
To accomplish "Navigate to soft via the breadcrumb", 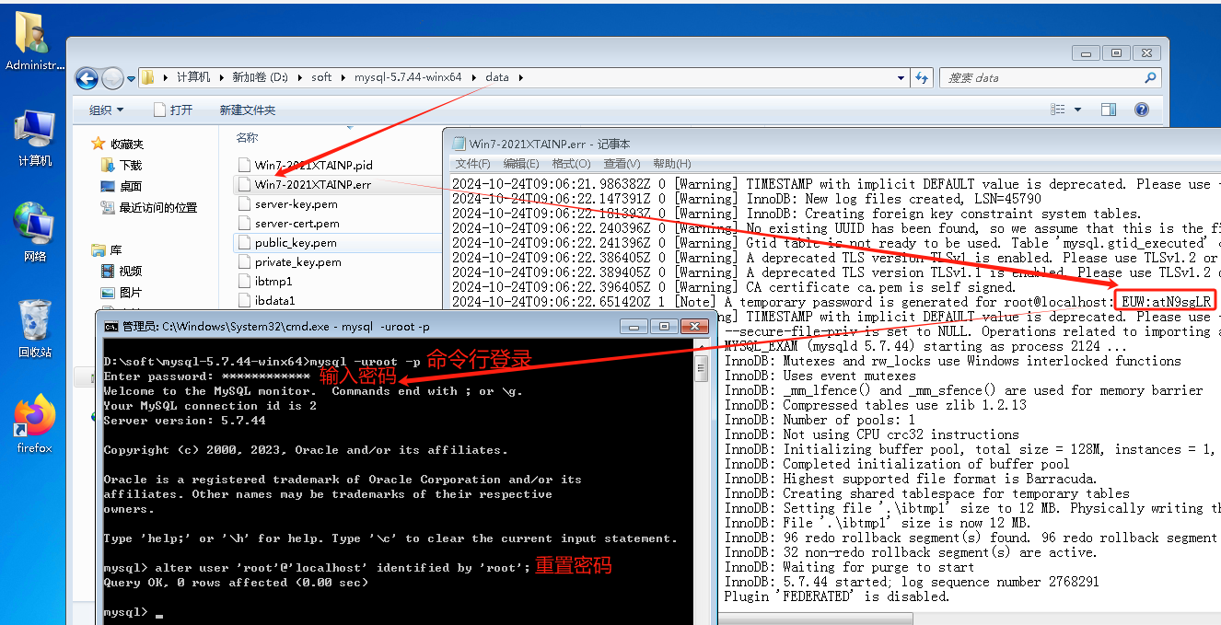I will point(321,77).
